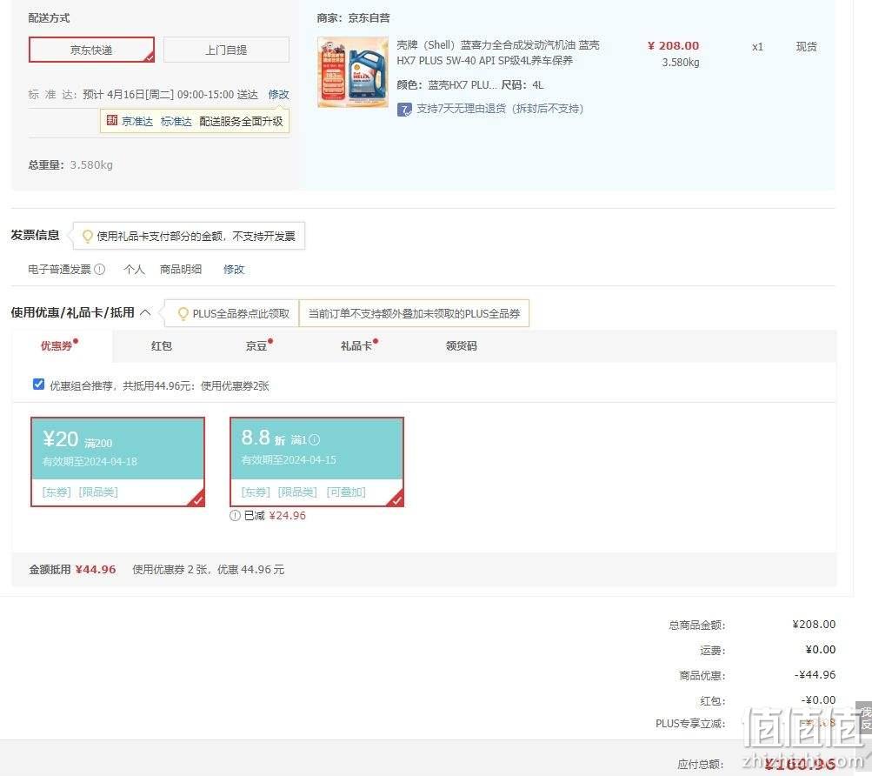Screen dimensions: 872x776
Task: Switch to the 京豆 tab
Action: 258,345
